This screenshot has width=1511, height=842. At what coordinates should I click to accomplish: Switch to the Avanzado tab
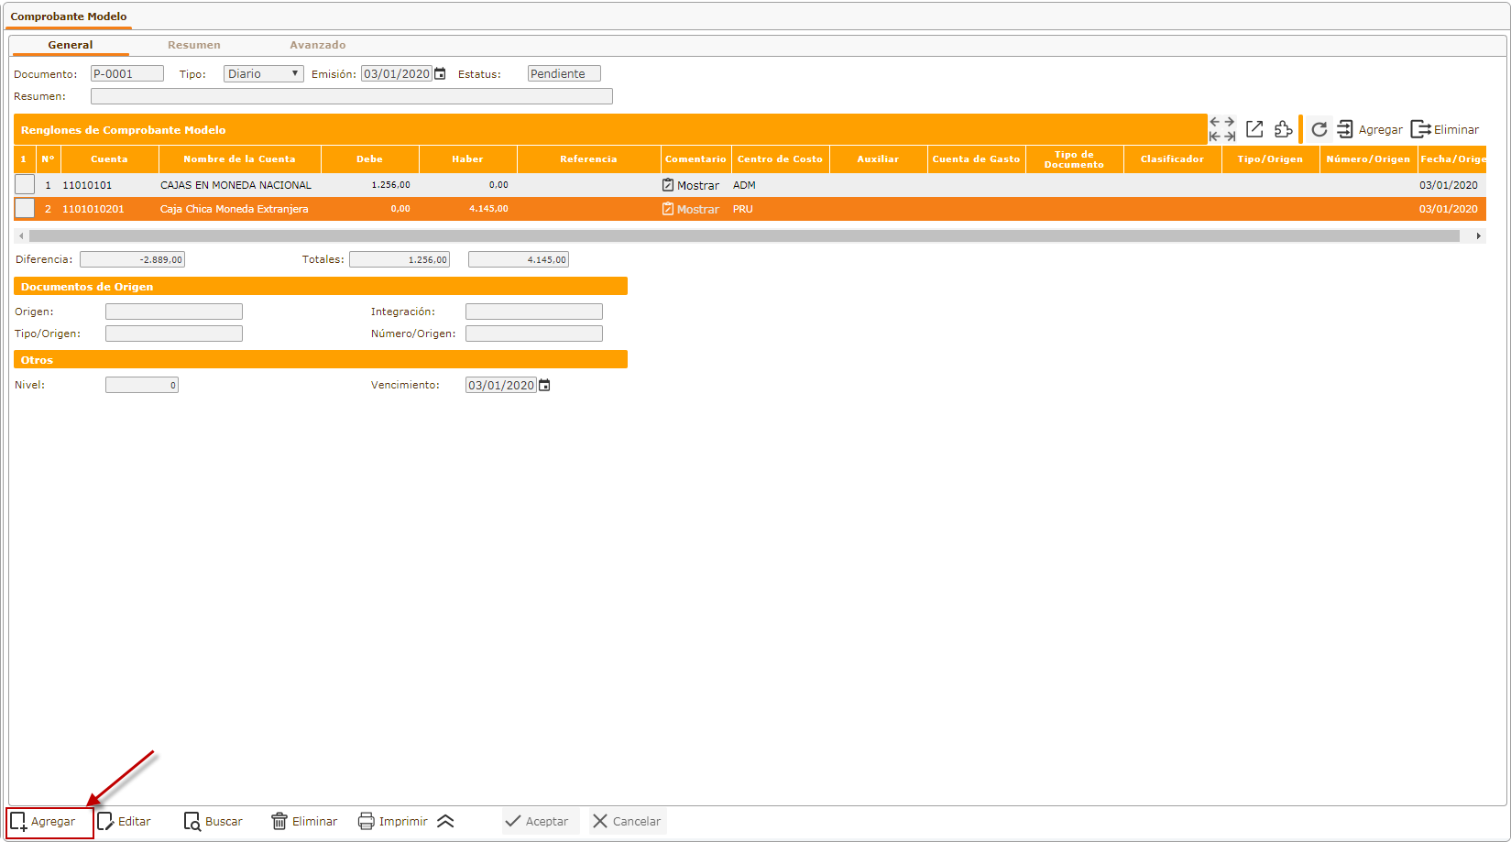(x=317, y=45)
